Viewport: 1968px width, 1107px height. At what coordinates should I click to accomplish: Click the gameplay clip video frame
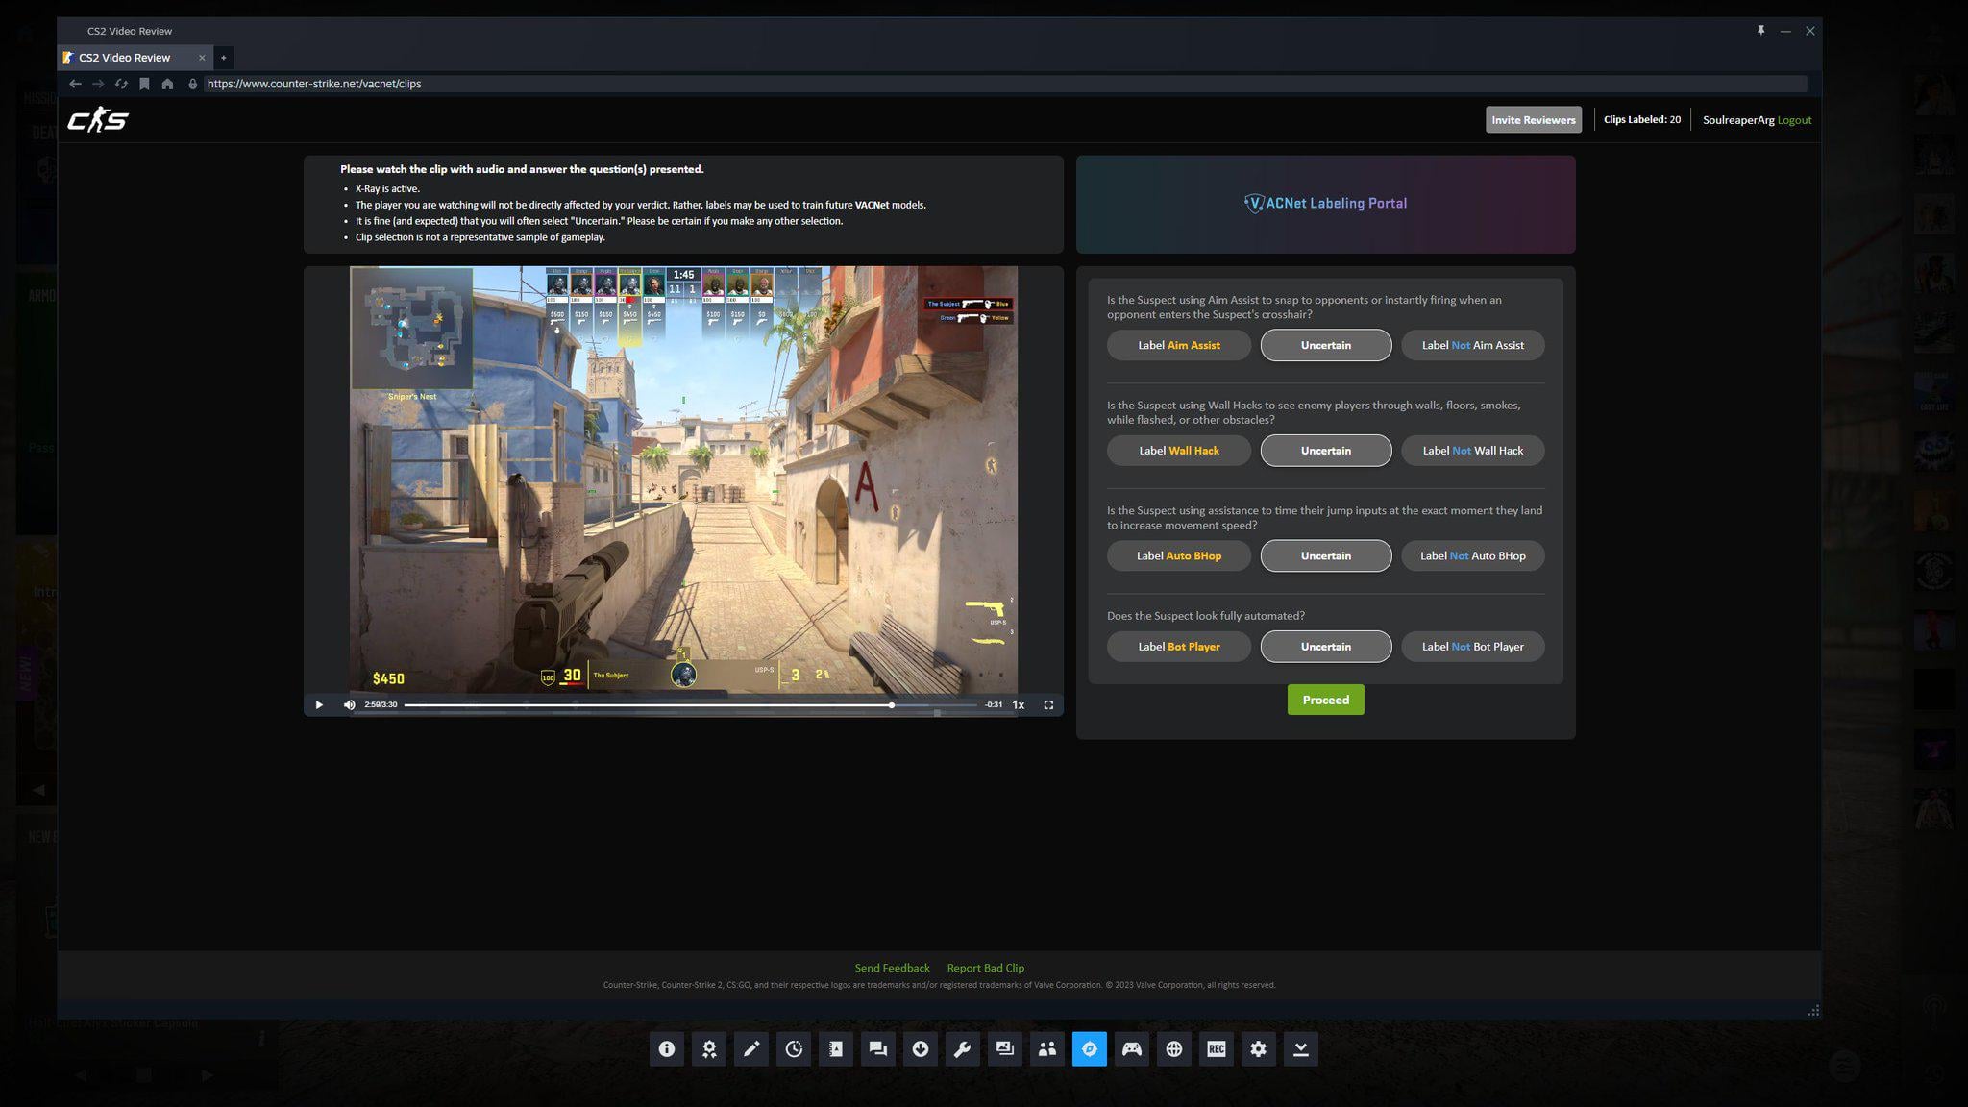tap(683, 480)
